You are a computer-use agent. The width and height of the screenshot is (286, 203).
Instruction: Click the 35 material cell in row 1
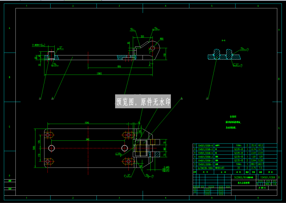click(239, 168)
